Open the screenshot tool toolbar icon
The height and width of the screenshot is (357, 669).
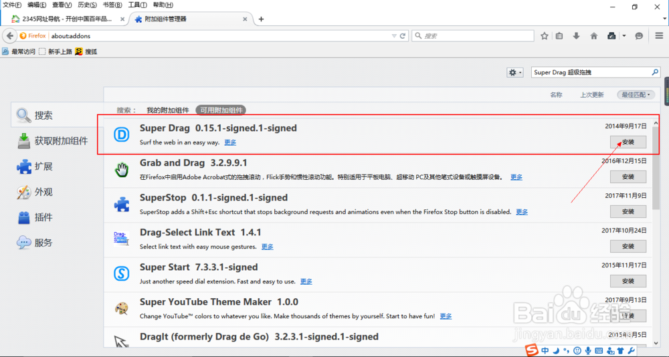tap(611, 36)
